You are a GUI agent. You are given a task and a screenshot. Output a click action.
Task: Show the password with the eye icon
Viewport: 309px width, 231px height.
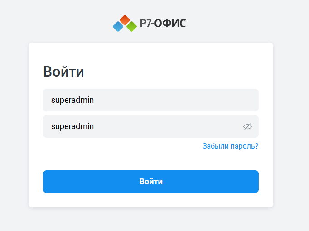click(x=247, y=126)
